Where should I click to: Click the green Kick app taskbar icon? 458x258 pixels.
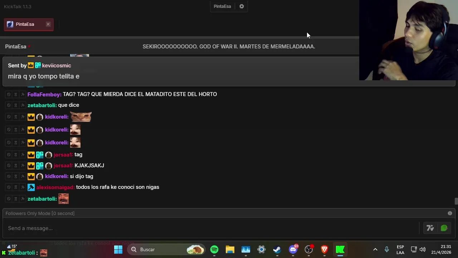click(340, 249)
